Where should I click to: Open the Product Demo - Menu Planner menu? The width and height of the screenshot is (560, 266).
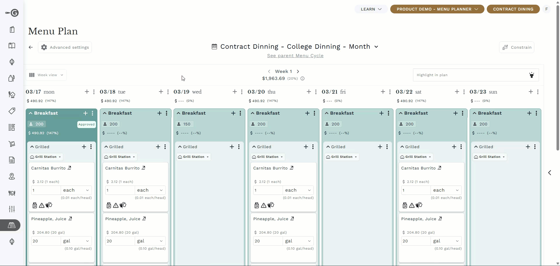tap(437, 9)
